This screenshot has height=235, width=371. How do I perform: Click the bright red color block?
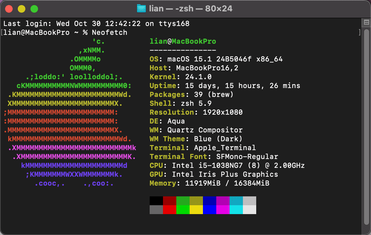tap(170, 210)
